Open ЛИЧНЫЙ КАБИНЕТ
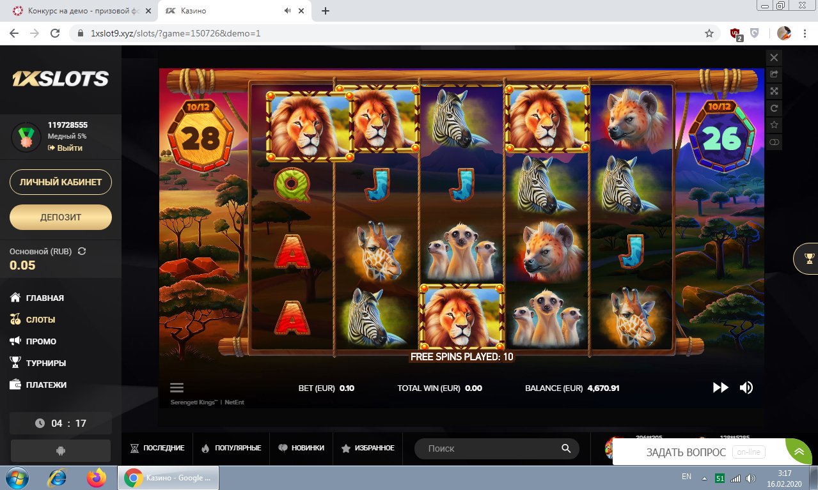This screenshot has height=490, width=818. 61,182
